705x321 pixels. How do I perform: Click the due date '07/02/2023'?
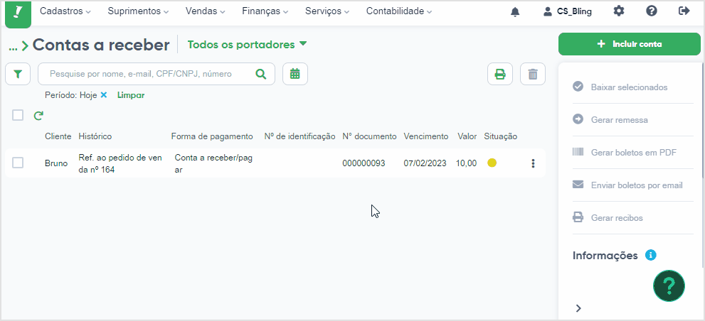coord(425,163)
